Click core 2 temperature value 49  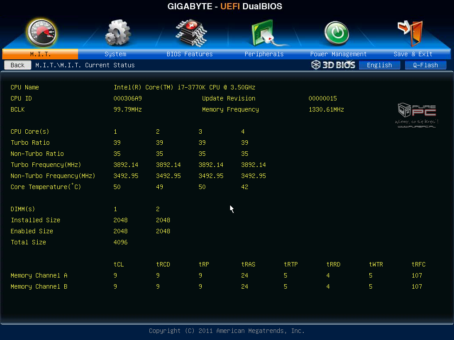[x=160, y=187]
